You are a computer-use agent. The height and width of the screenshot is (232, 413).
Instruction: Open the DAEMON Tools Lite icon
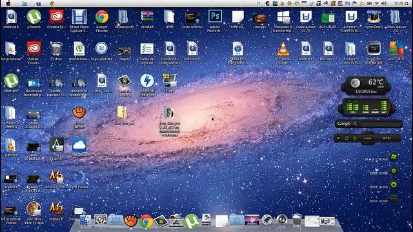147,81
